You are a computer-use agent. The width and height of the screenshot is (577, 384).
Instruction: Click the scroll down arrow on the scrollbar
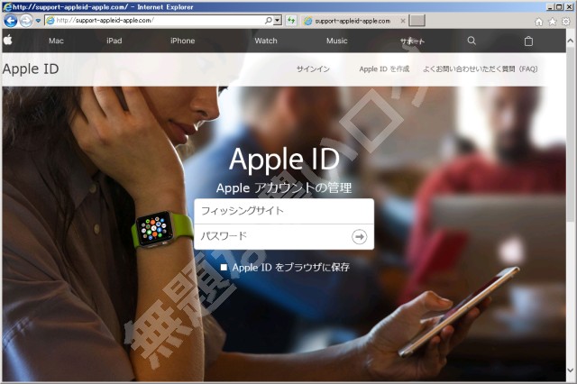click(571, 370)
